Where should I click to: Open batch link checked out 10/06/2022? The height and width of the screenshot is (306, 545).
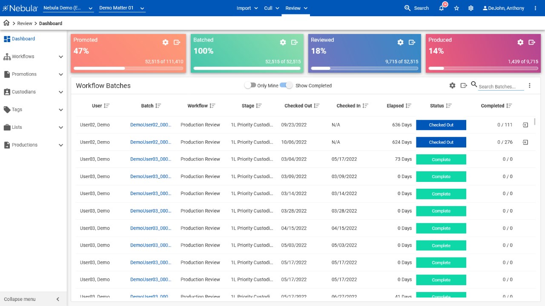tap(151, 142)
